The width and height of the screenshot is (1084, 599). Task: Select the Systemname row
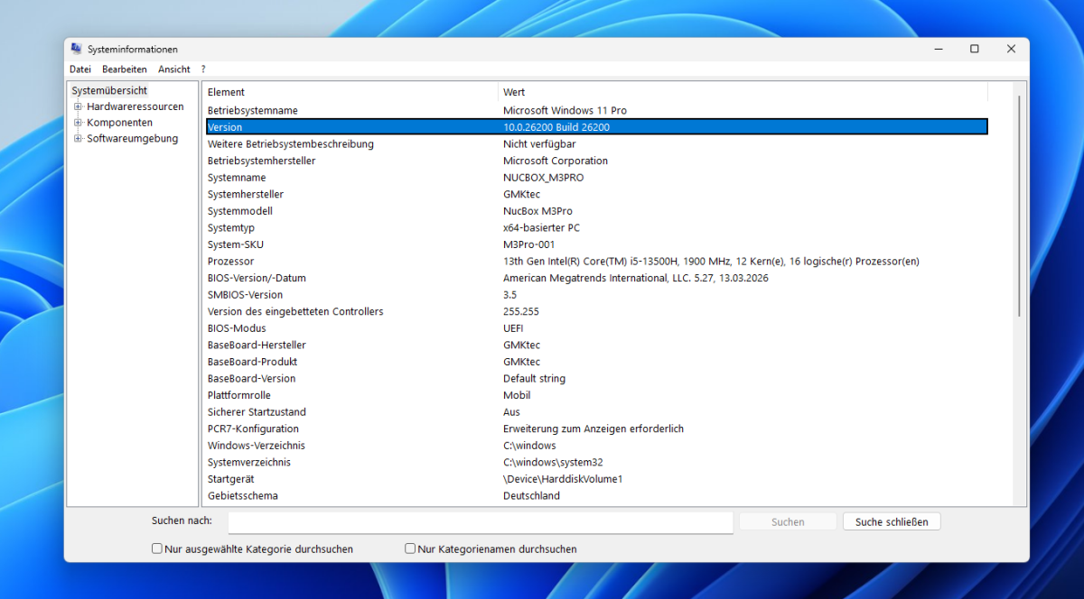coord(596,178)
